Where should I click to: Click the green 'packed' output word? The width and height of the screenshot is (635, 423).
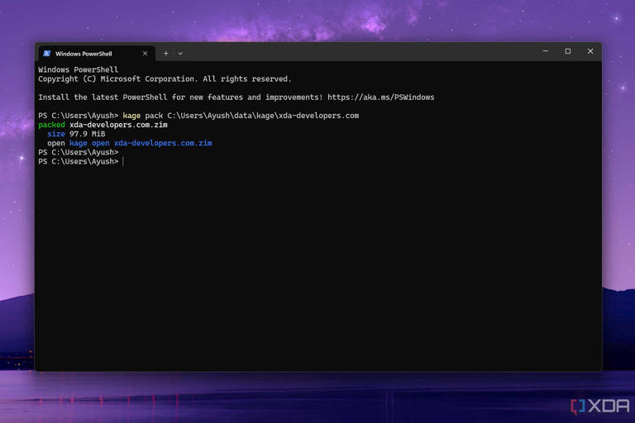51,125
